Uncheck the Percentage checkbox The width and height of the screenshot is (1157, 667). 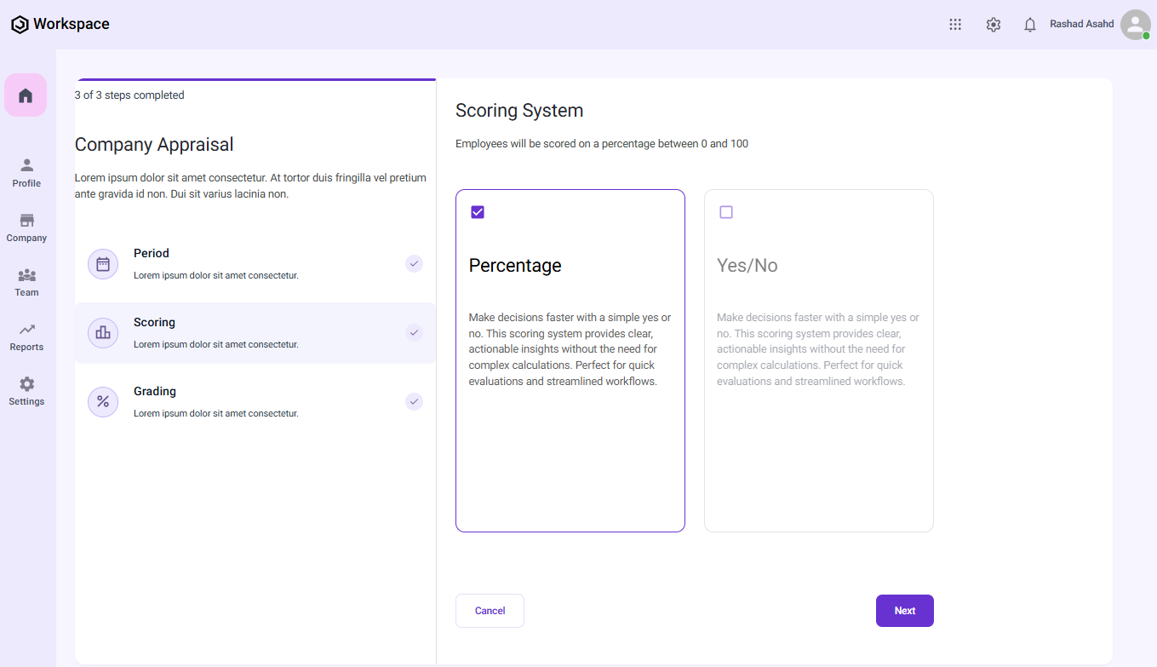[x=478, y=212]
